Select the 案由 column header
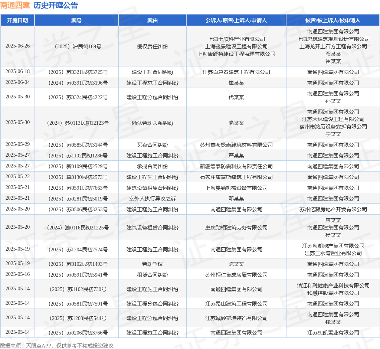This screenshot has height=349, width=380. 152,20
